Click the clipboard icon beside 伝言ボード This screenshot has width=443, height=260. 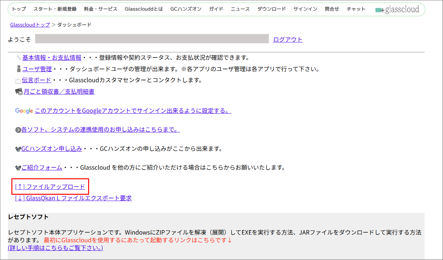coord(18,80)
